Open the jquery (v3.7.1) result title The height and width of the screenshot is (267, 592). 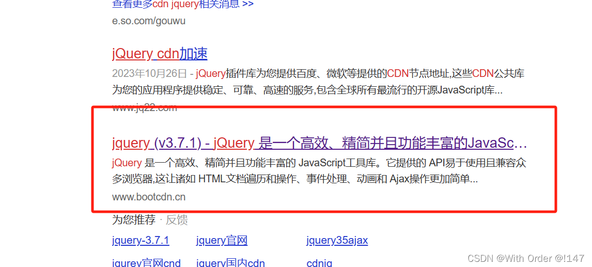(319, 143)
